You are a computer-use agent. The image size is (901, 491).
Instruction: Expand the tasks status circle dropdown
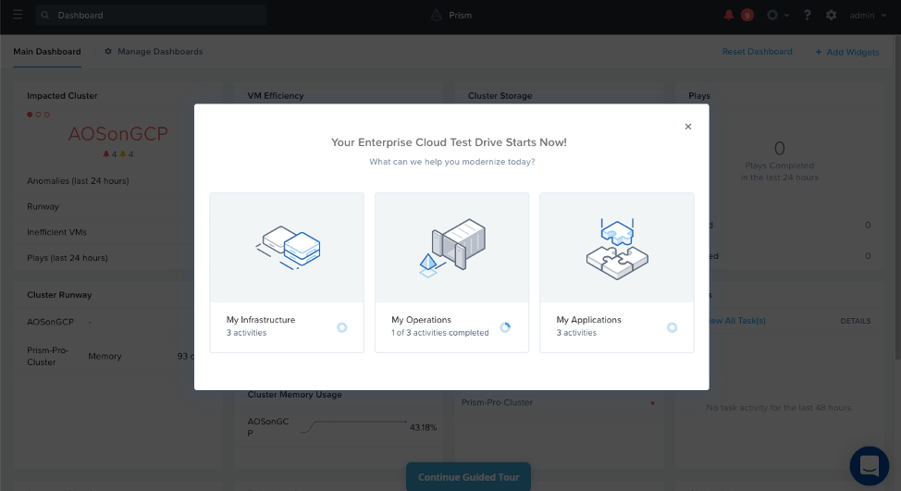(x=776, y=15)
